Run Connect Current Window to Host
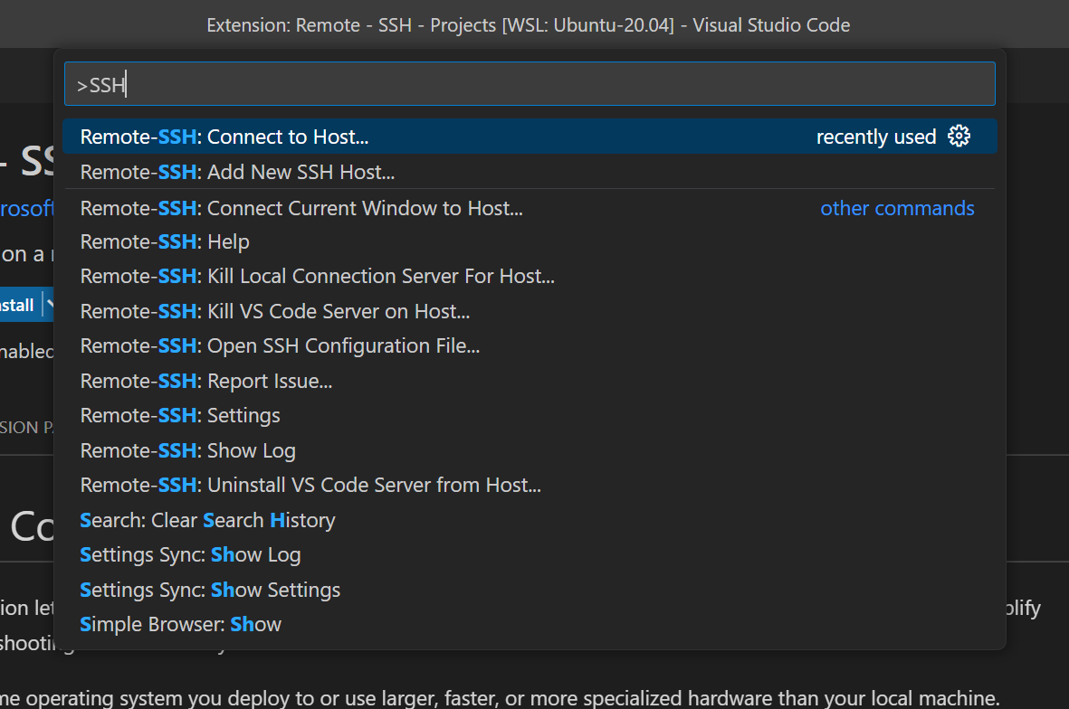 pos(301,207)
